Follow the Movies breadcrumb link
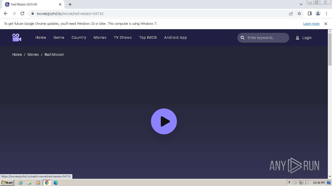The height and width of the screenshot is (186, 332). (x=33, y=55)
